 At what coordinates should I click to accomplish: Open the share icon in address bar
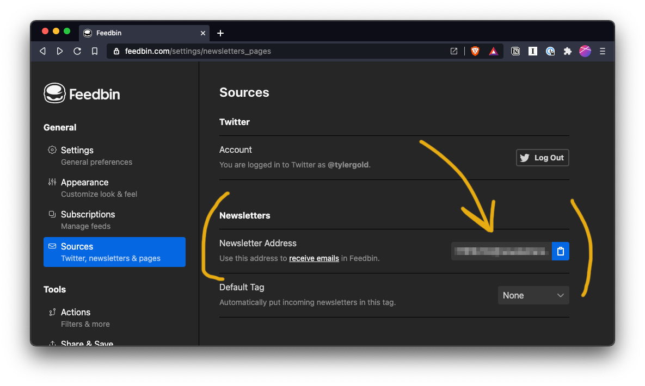click(x=454, y=51)
